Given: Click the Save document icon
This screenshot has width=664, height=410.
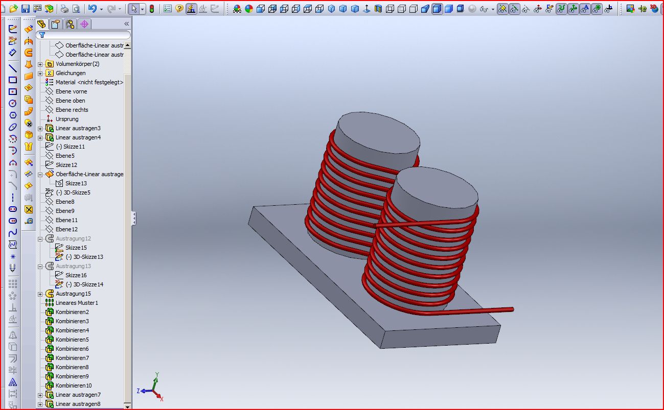Looking at the screenshot, I should click(25, 9).
